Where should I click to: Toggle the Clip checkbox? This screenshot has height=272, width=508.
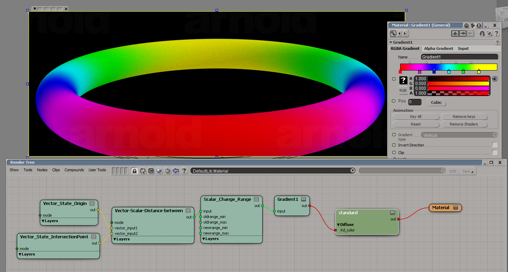(495, 153)
